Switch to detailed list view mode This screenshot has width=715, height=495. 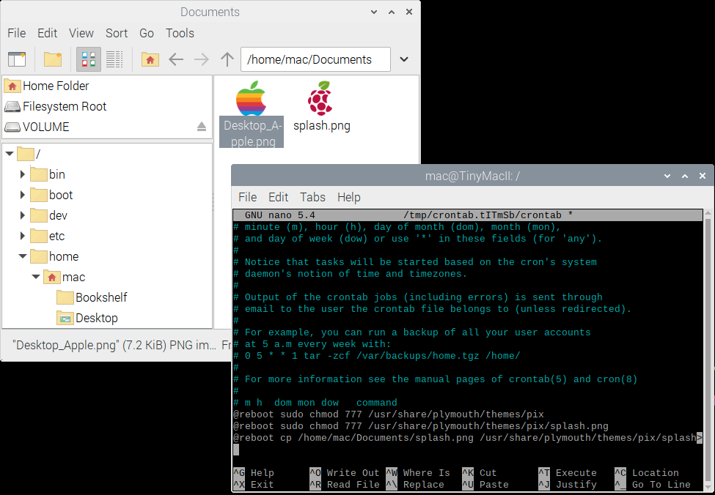114,59
